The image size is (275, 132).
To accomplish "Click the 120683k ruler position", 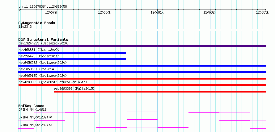I will click(262, 13).
